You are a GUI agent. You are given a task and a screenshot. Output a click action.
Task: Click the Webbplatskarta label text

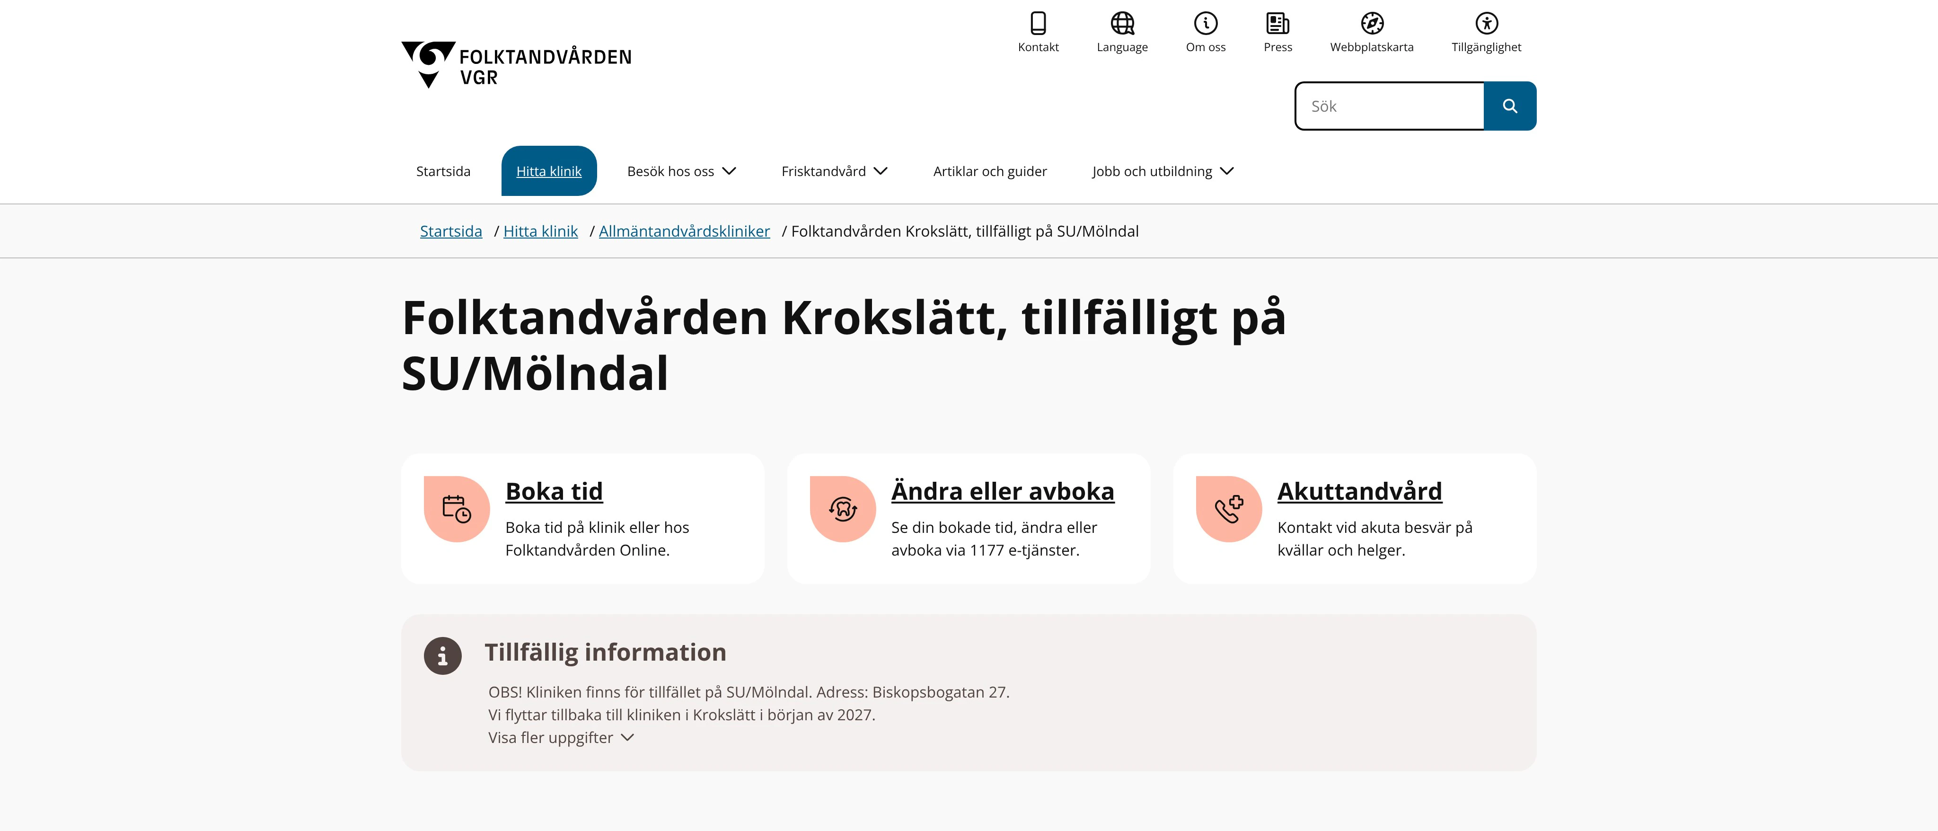[1372, 47]
